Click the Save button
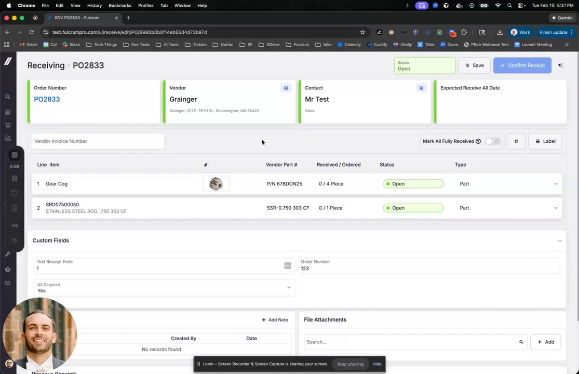This screenshot has width=579, height=374. pos(474,65)
